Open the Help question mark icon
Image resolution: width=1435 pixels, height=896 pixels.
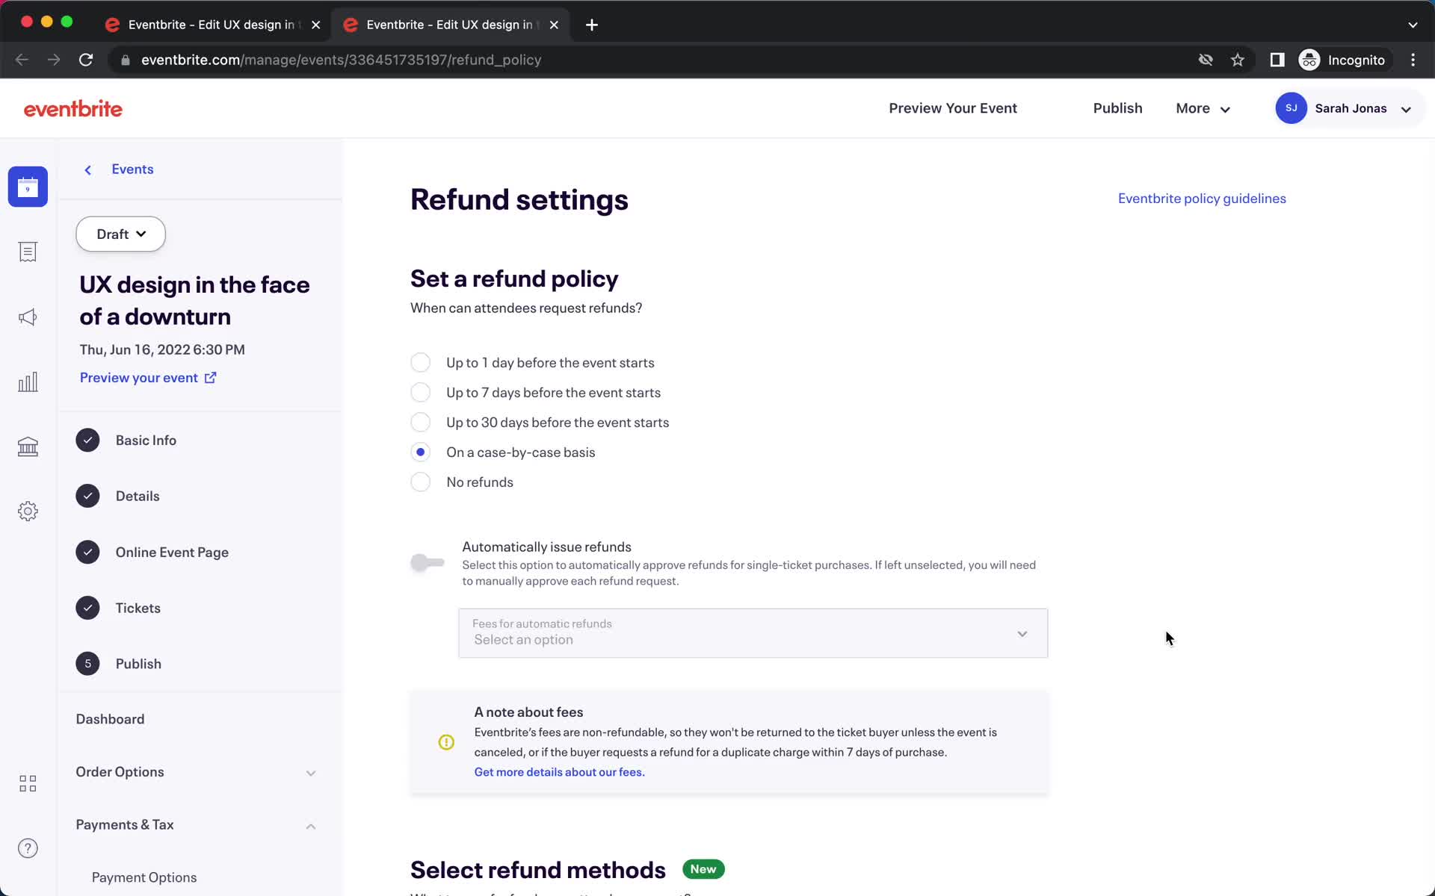28,848
